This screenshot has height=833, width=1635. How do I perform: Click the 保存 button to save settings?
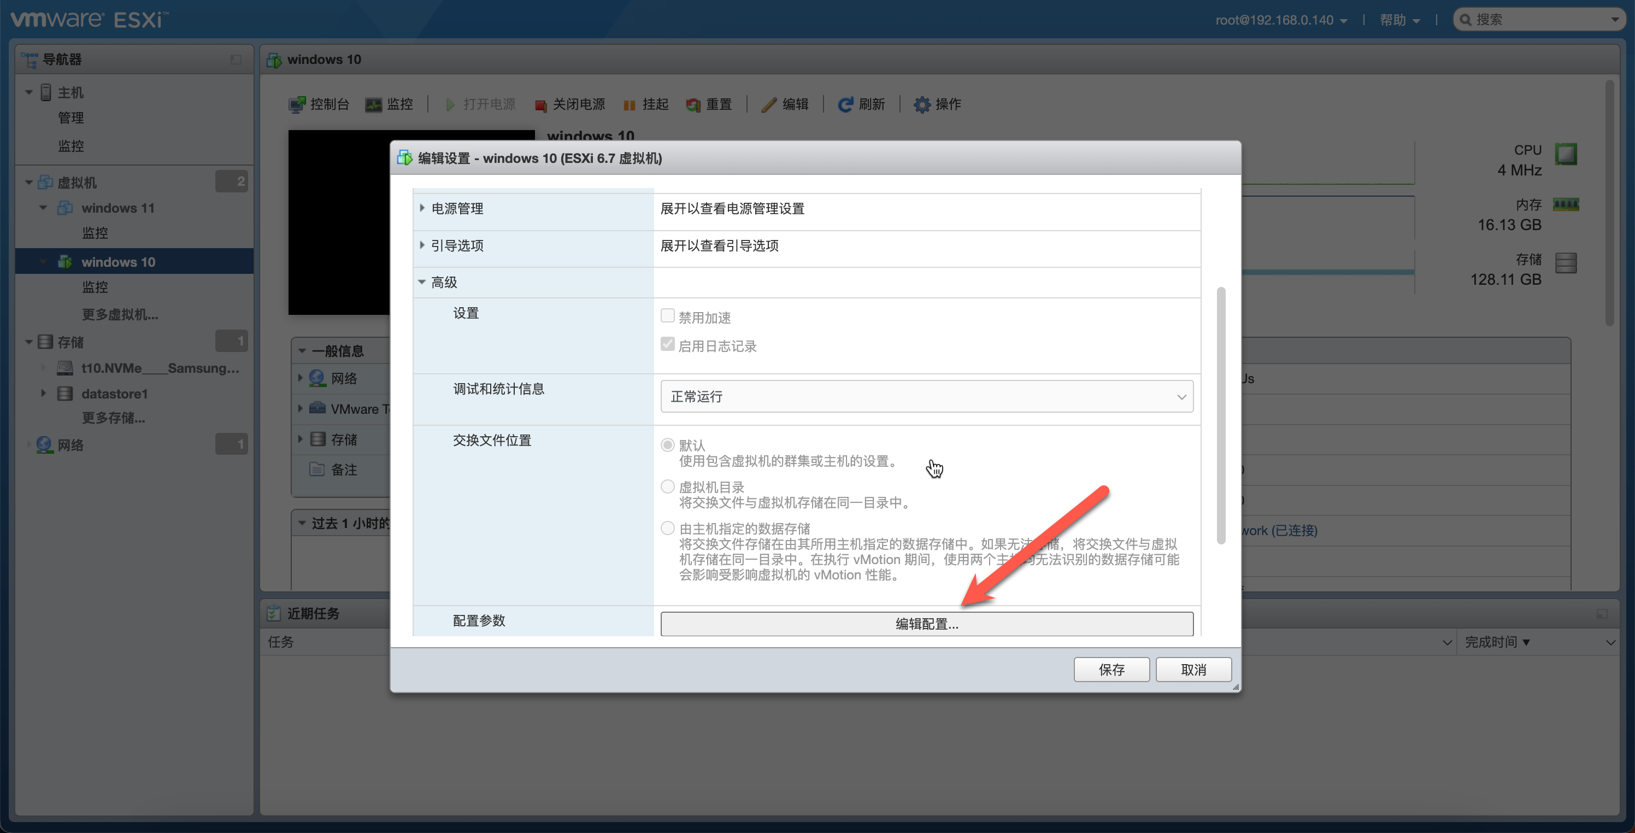click(x=1111, y=669)
